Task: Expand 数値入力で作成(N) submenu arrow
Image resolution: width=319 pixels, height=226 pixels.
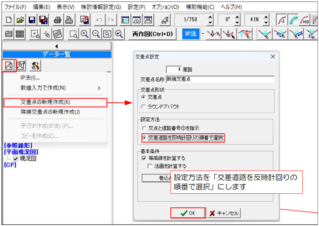Action: [x=99, y=88]
